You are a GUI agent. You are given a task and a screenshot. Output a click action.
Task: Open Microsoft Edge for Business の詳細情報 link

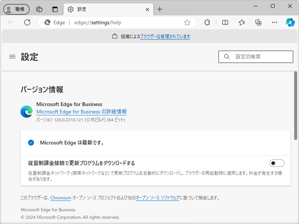click(x=81, y=112)
